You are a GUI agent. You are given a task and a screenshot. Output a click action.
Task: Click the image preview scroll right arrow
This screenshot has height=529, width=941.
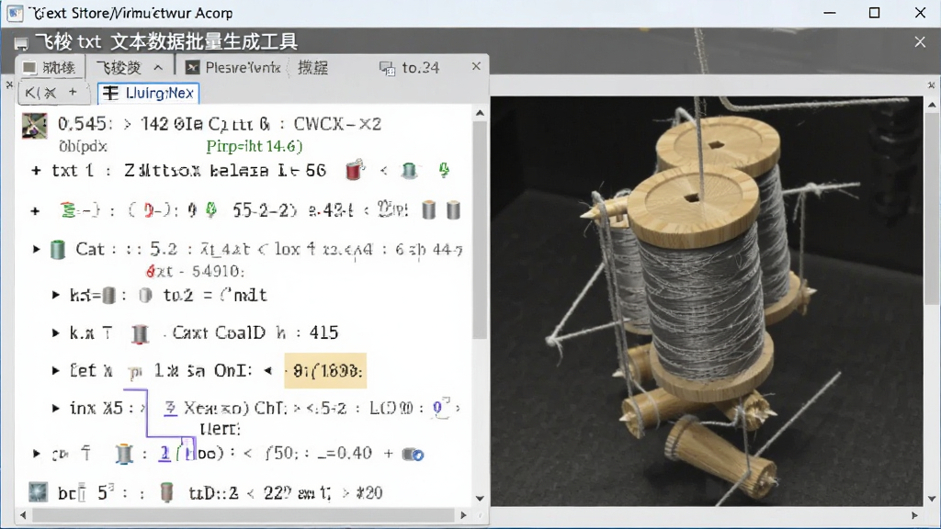[x=914, y=515]
